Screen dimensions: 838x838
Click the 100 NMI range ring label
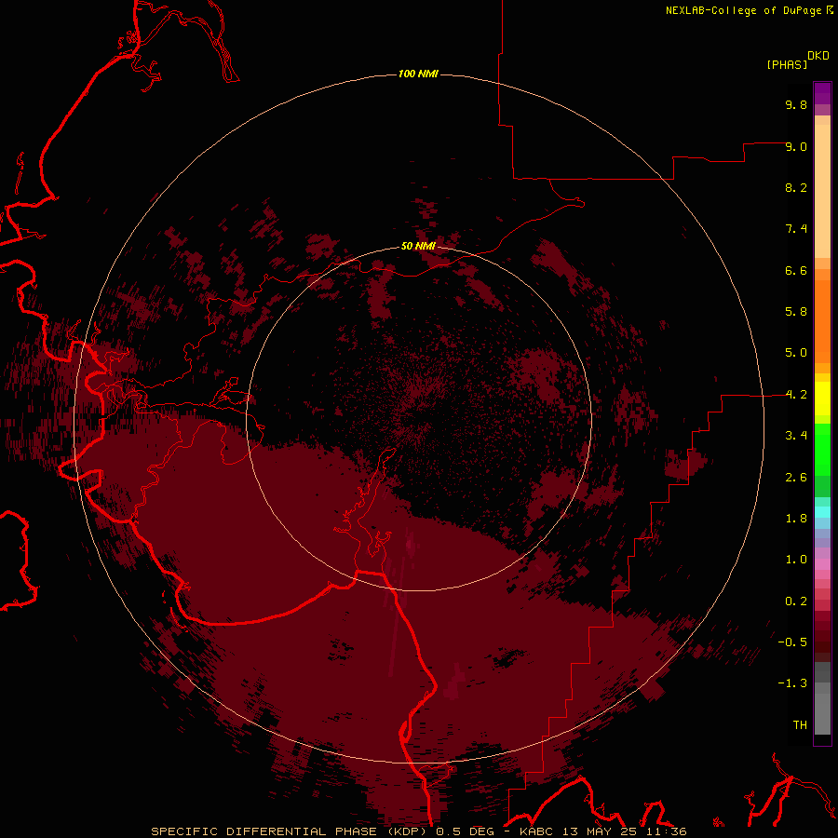(x=418, y=74)
